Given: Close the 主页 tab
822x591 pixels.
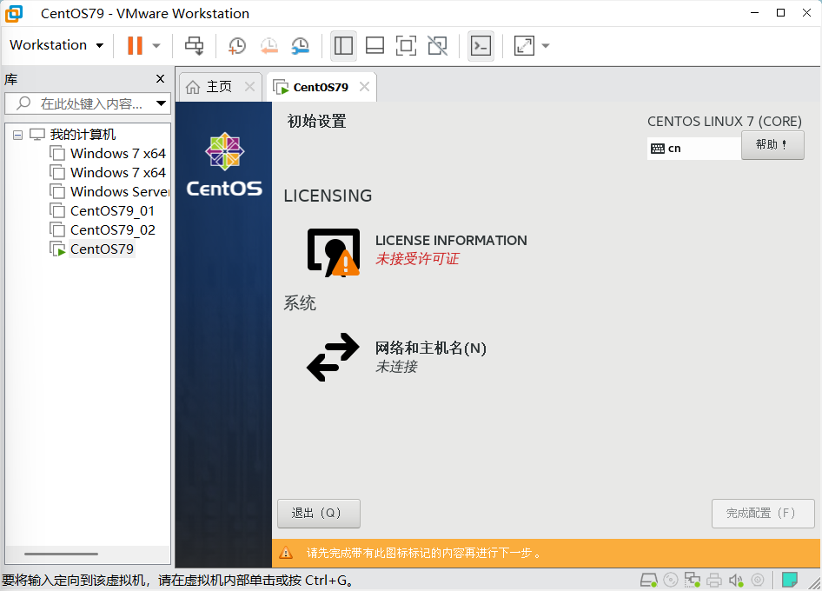Looking at the screenshot, I should click(250, 87).
